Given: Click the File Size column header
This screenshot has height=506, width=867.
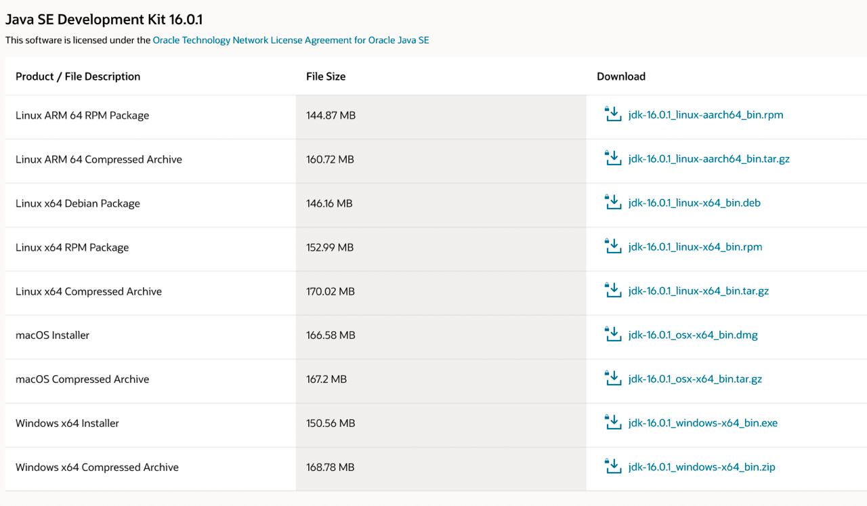Looking at the screenshot, I should [326, 77].
